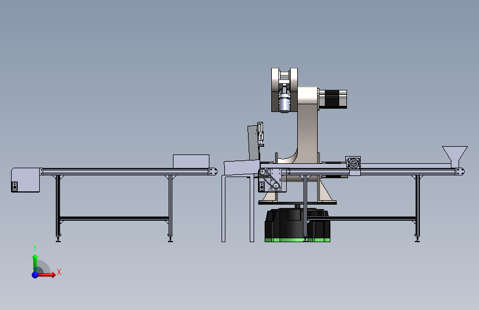
Task: Click the rightmost leg of the right conveyor
Action: (418, 207)
